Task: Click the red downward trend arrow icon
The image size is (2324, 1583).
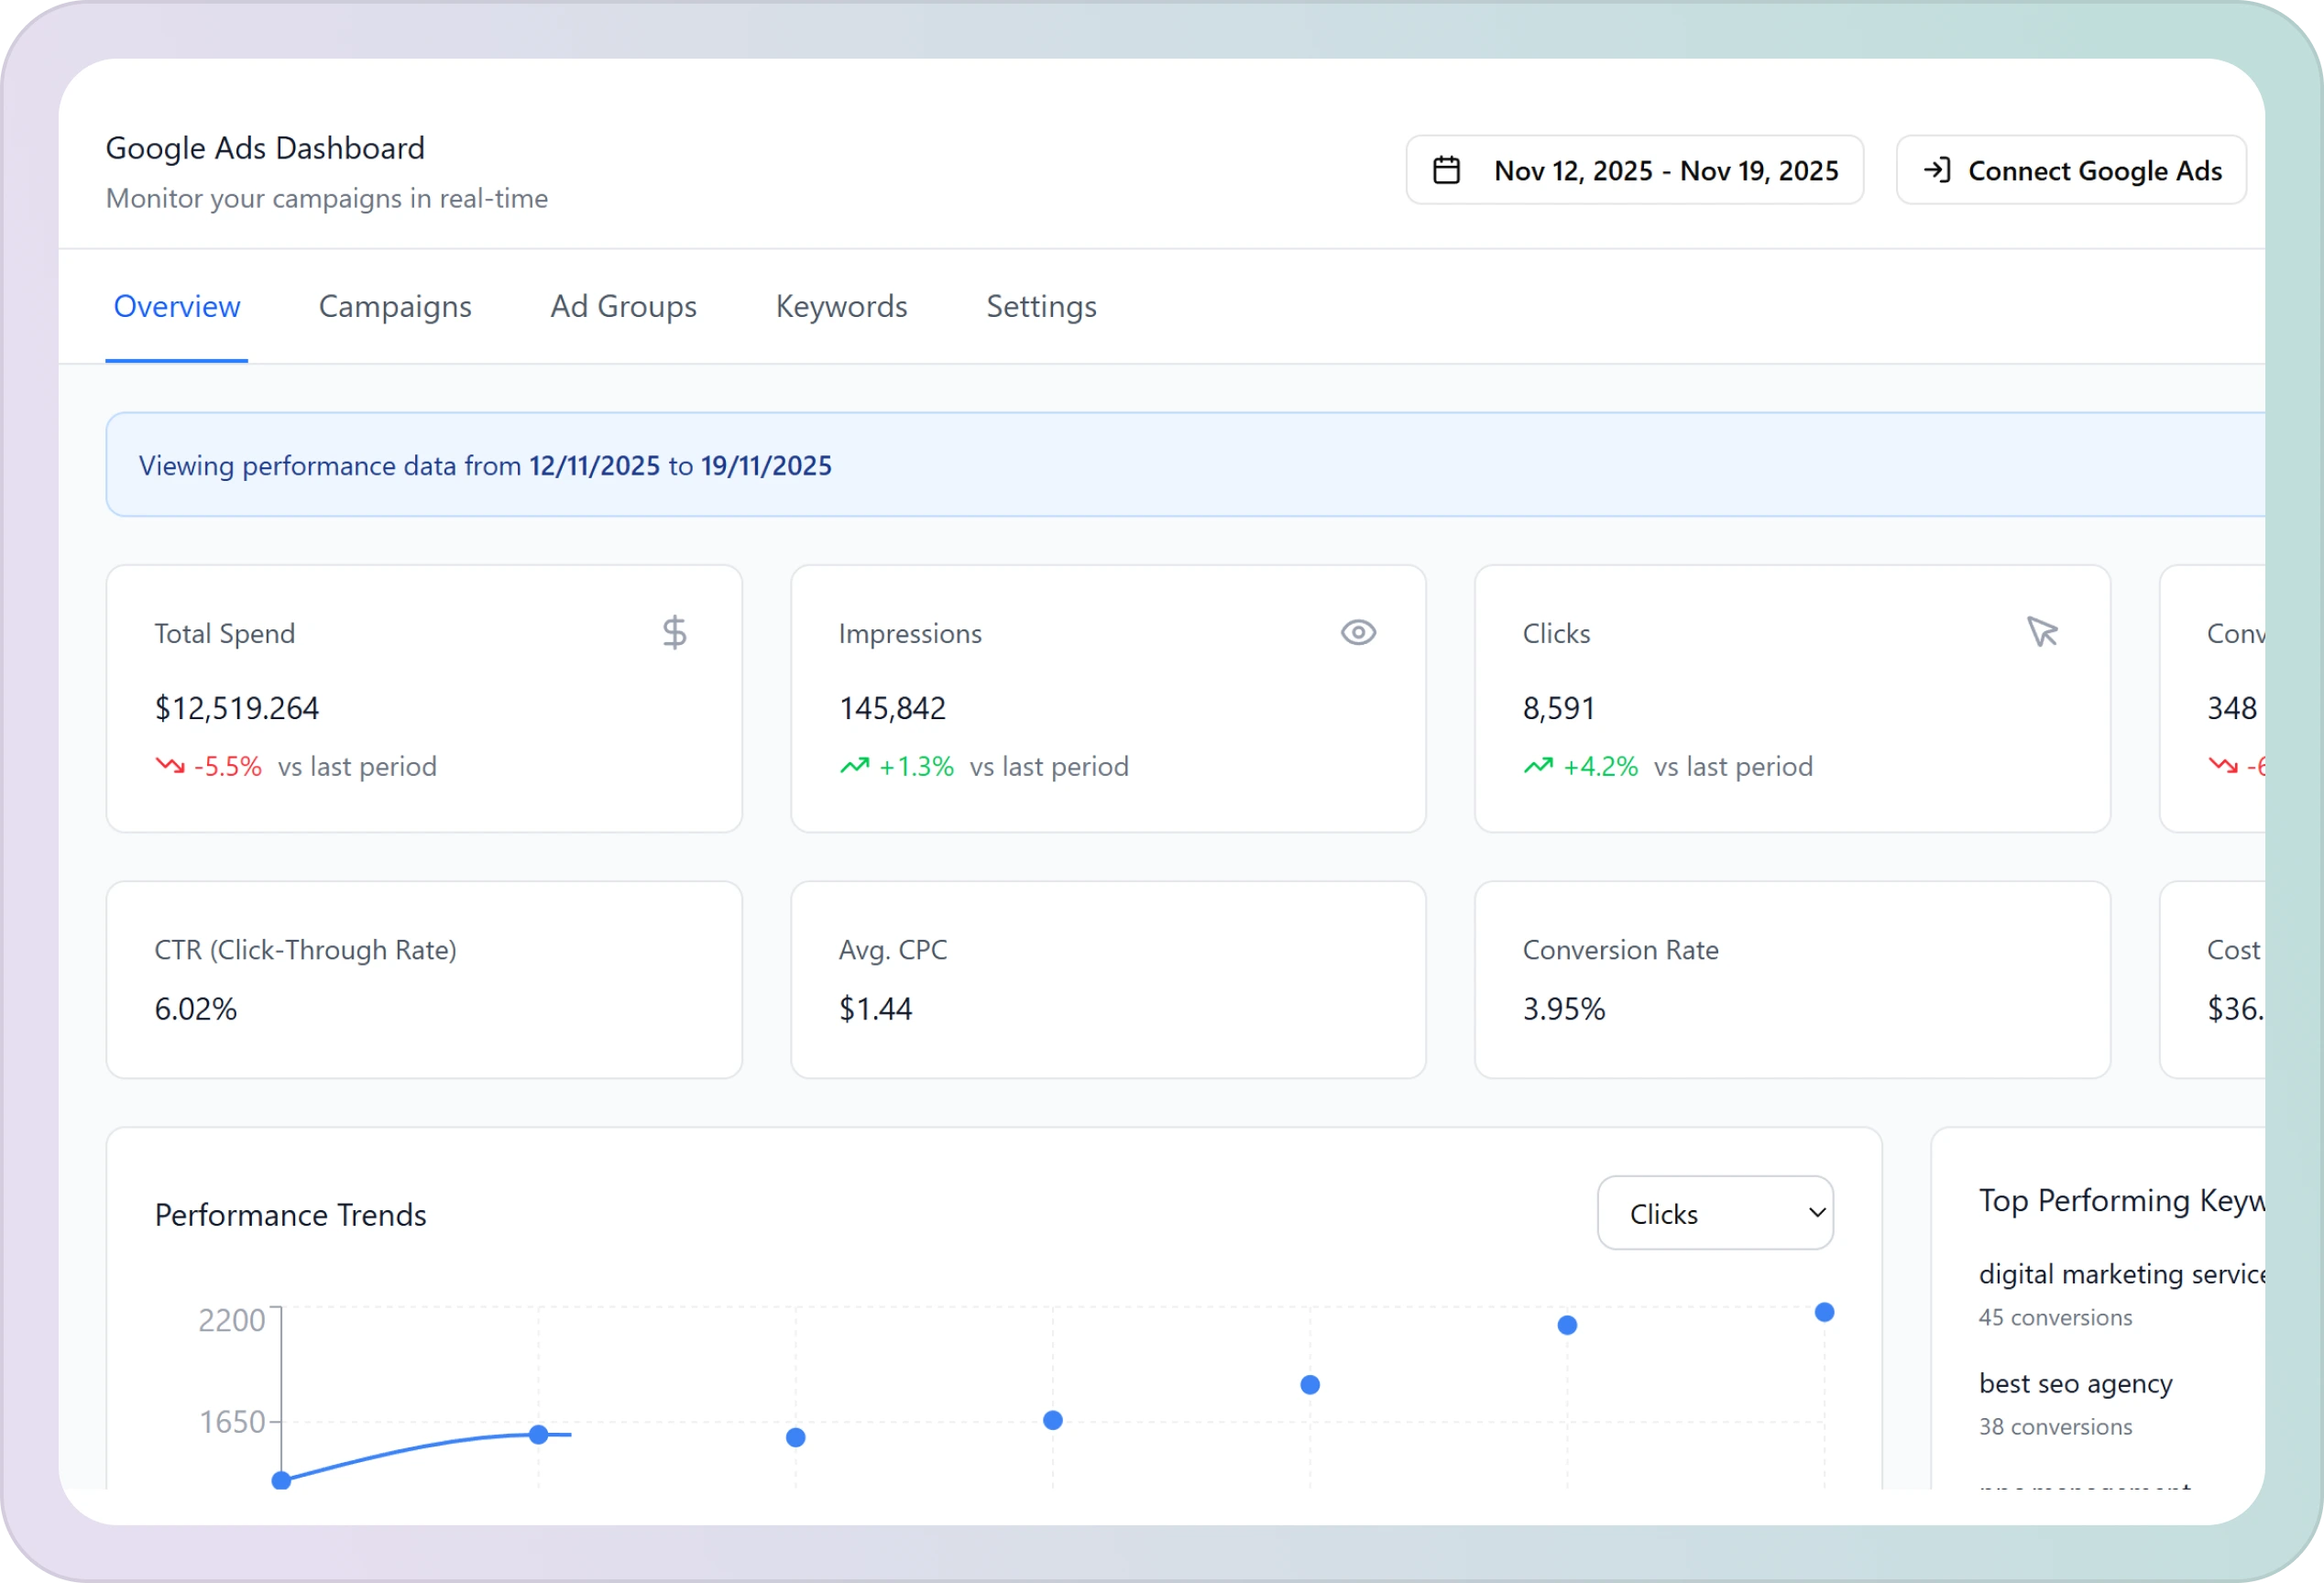Action: (x=170, y=767)
